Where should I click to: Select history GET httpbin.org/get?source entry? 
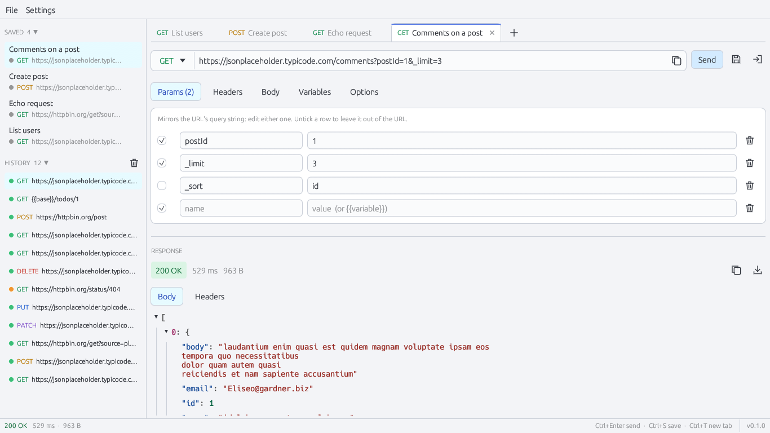[73, 343]
